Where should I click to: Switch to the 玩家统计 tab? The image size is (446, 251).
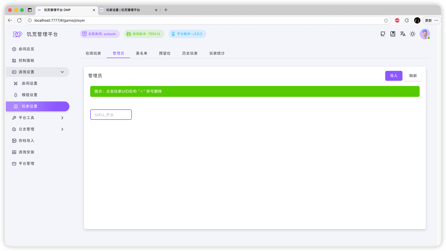click(x=217, y=53)
